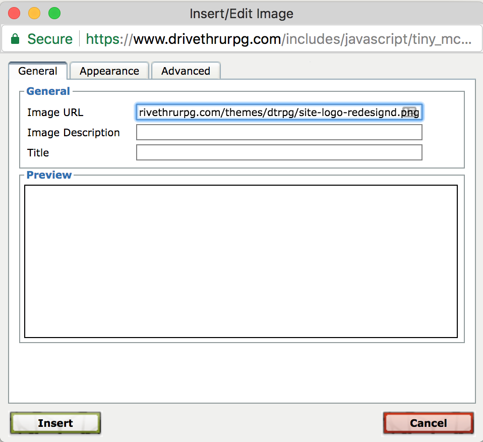Cancel the image dialog

click(428, 423)
